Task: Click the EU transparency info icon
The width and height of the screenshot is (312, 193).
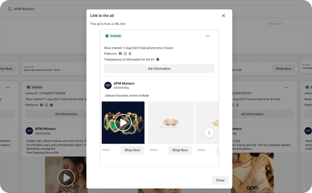Action: [x=158, y=60]
